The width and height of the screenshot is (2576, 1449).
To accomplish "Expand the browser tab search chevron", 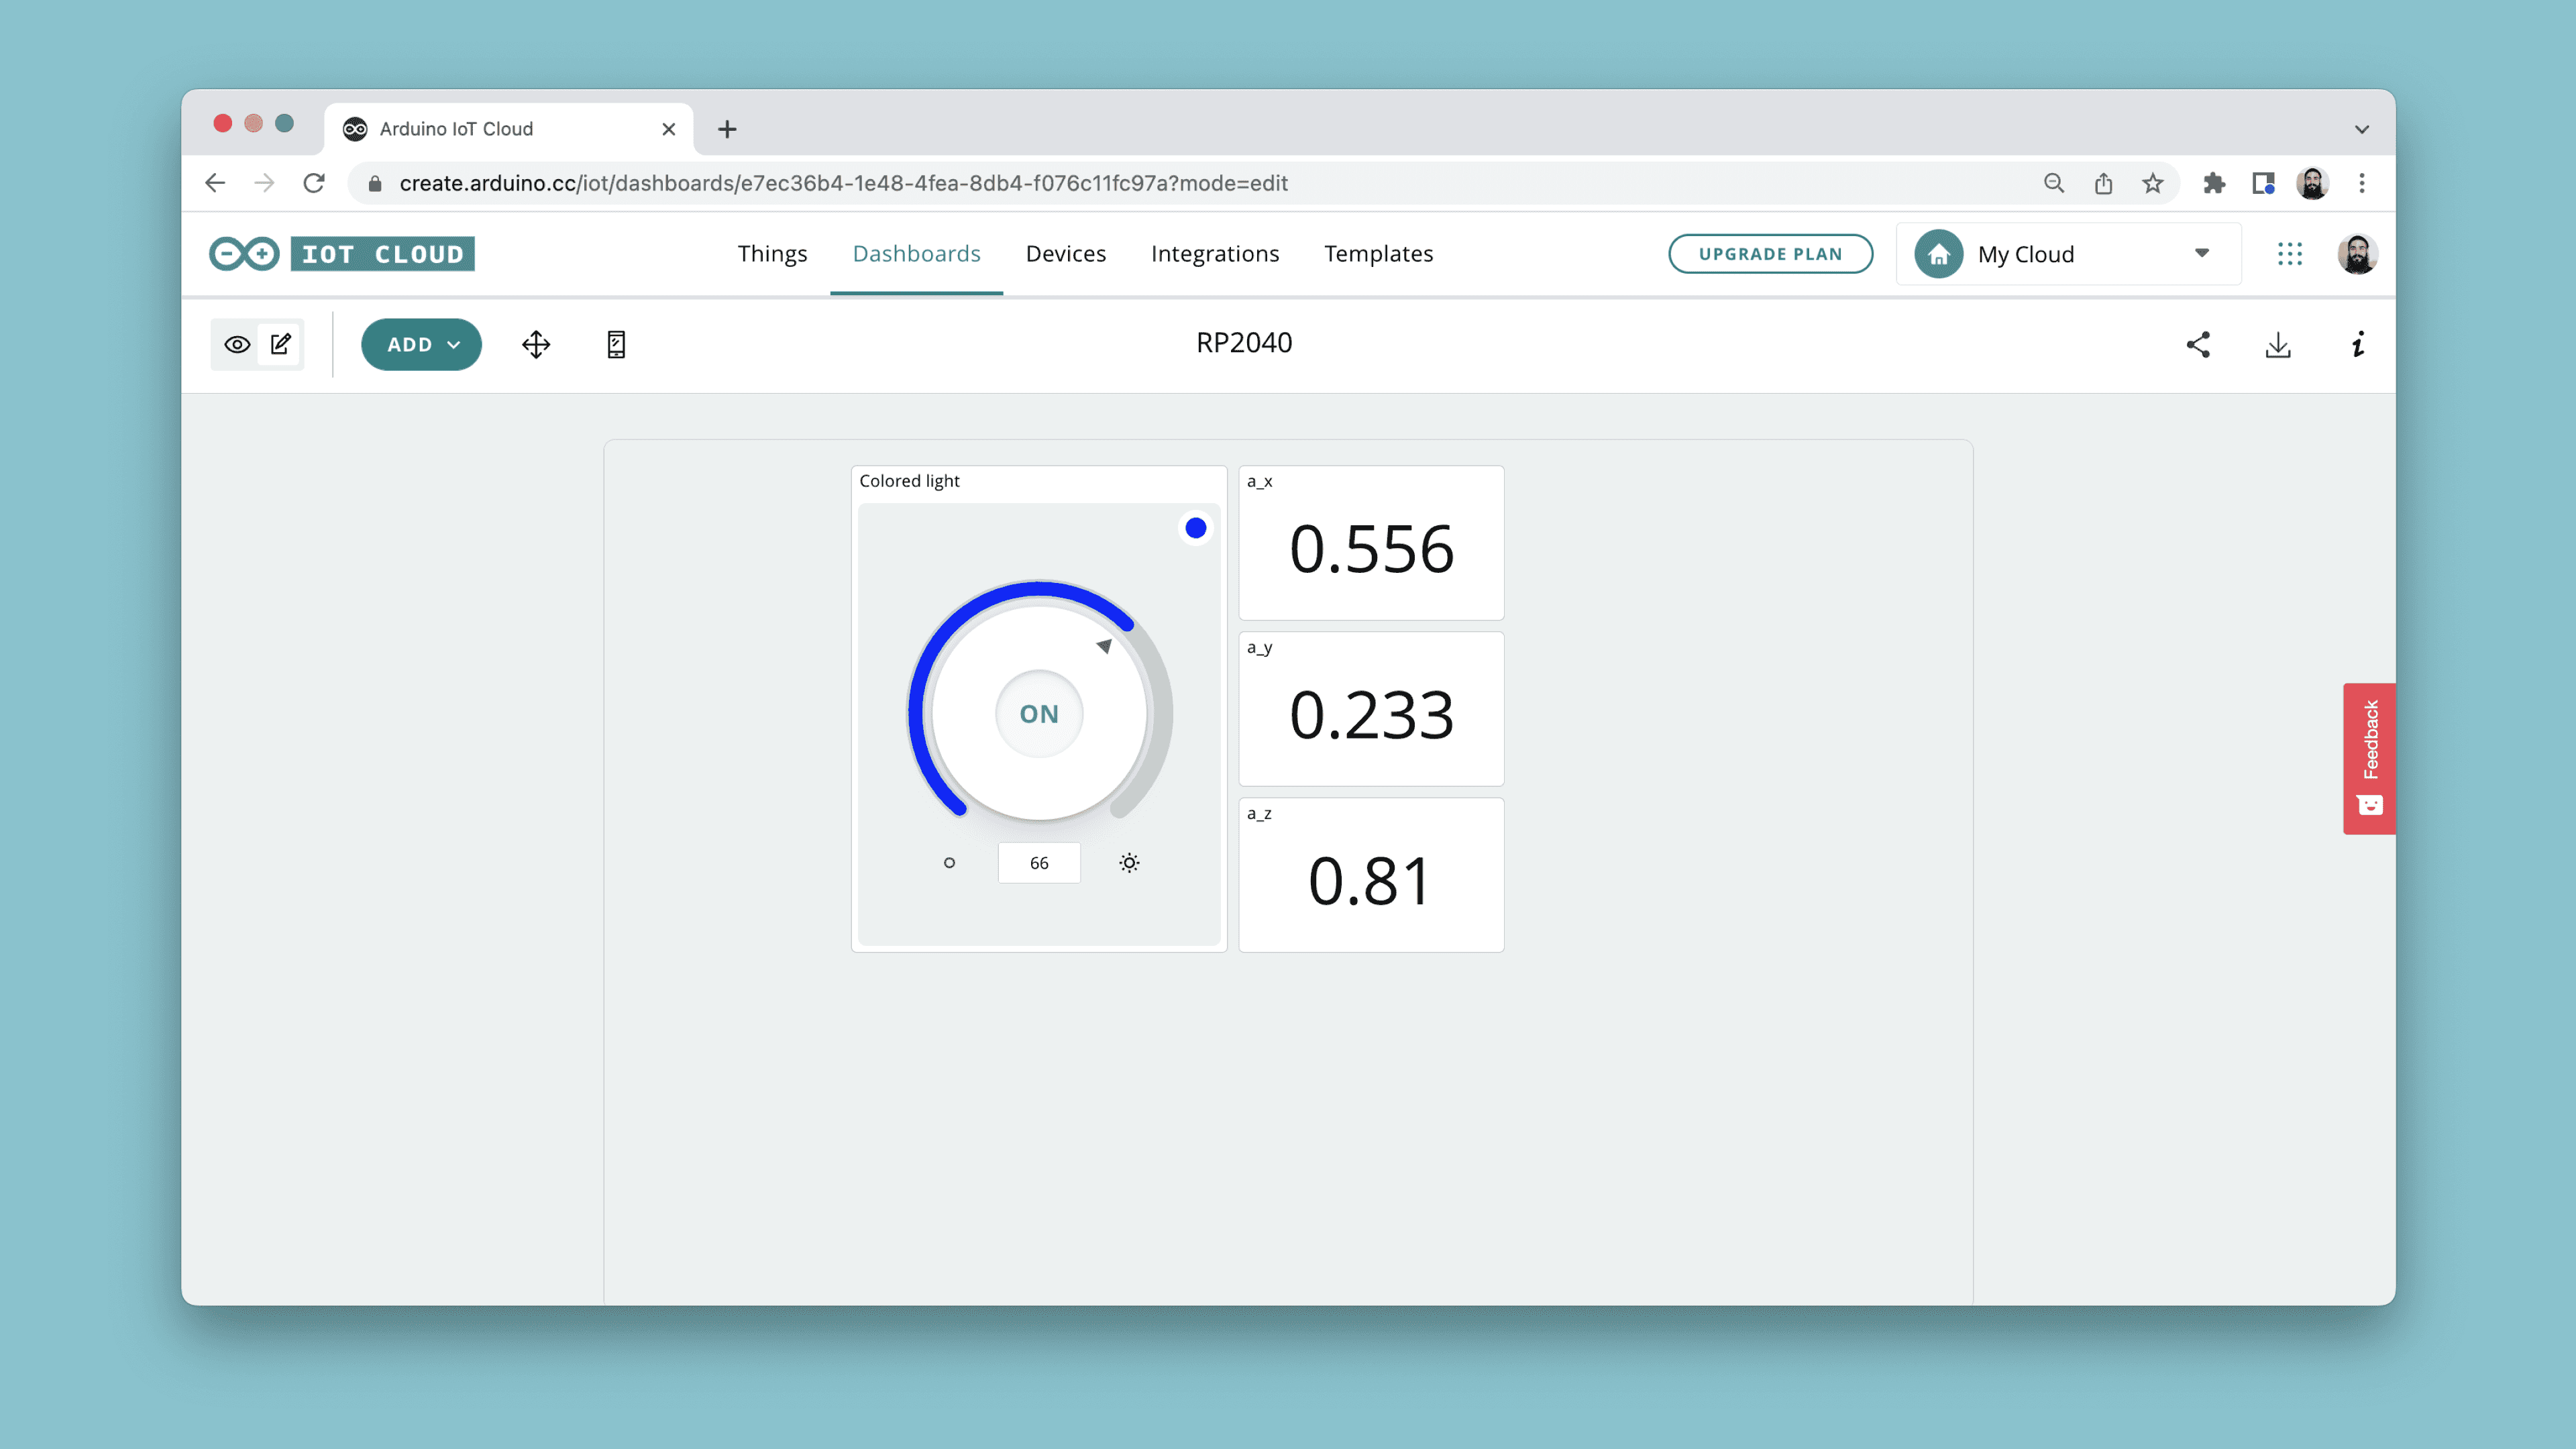I will 2361,129.
